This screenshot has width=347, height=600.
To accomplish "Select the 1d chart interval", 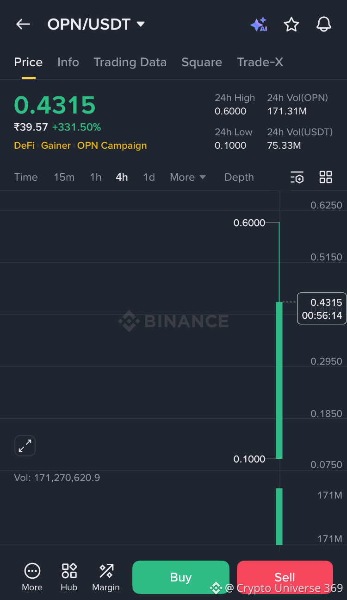I will [149, 177].
